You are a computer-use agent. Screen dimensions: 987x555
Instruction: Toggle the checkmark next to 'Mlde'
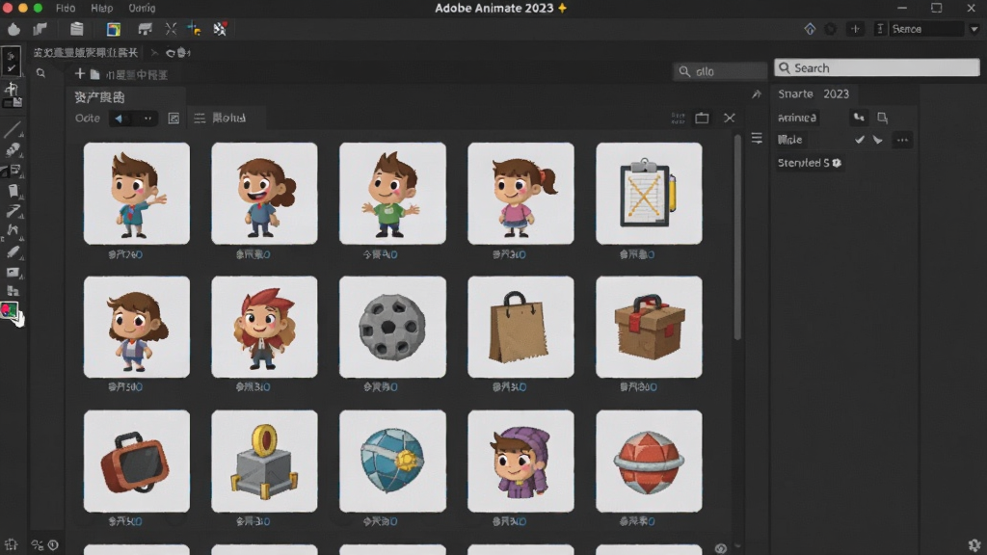click(859, 140)
